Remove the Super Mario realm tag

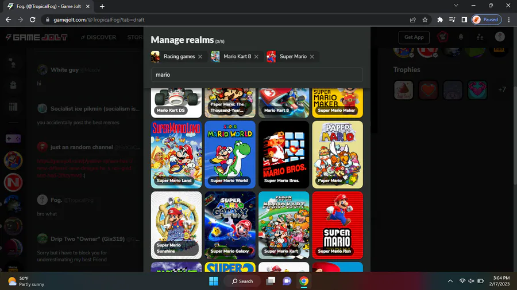point(312,57)
